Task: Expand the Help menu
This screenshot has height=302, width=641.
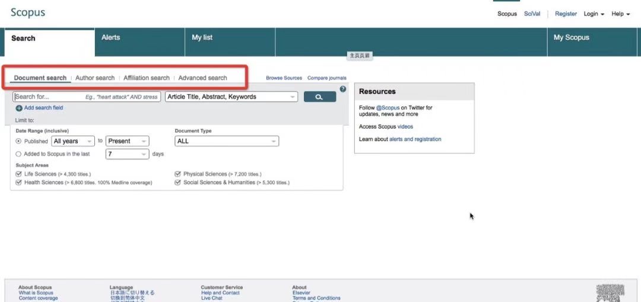Action: click(621, 14)
